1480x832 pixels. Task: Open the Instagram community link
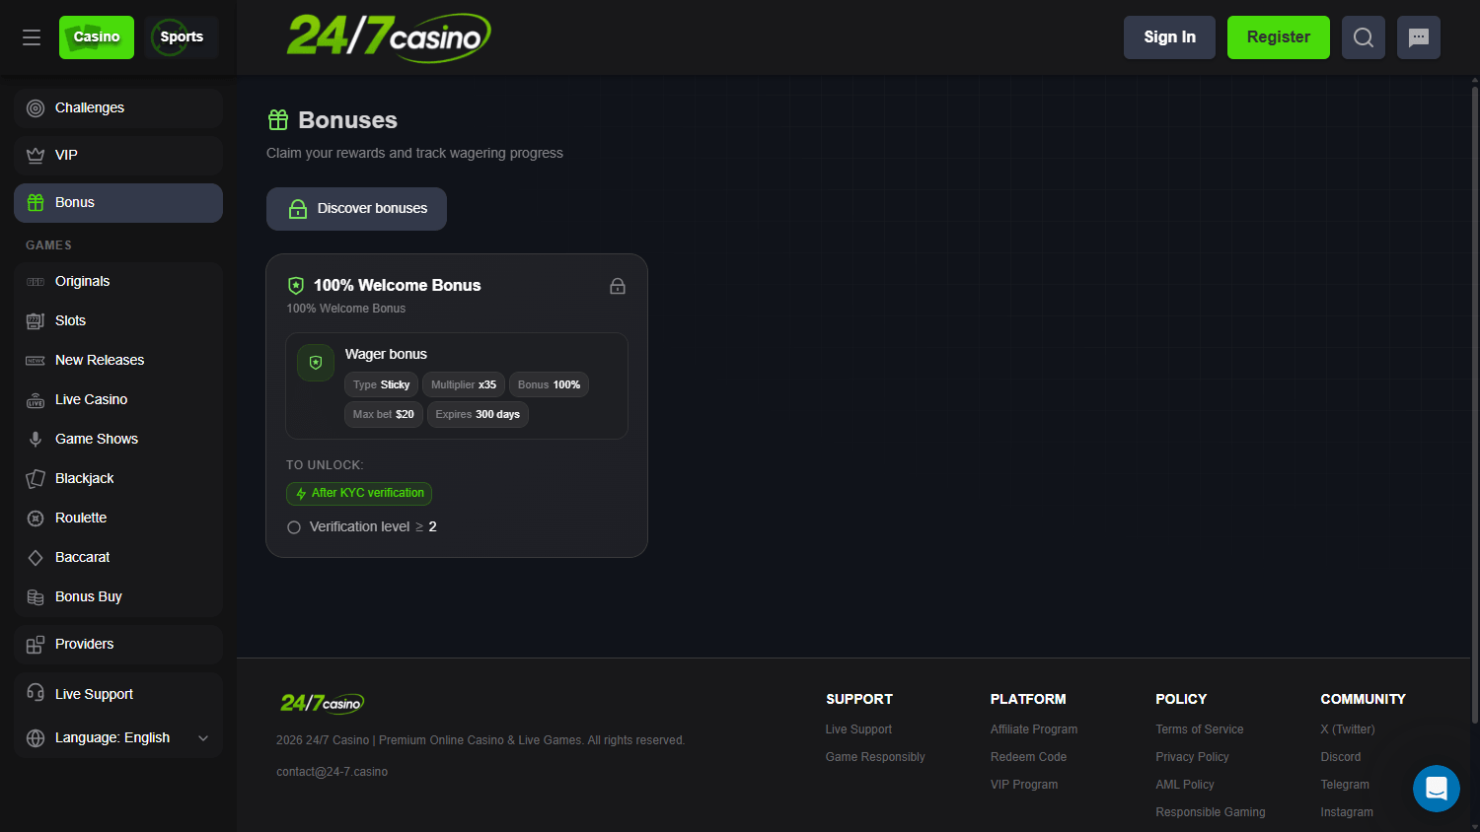1347,812
